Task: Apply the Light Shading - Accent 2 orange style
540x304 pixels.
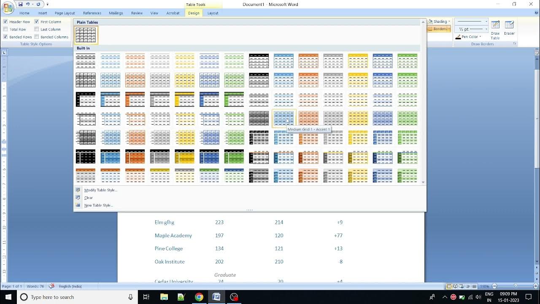Action: click(135, 61)
